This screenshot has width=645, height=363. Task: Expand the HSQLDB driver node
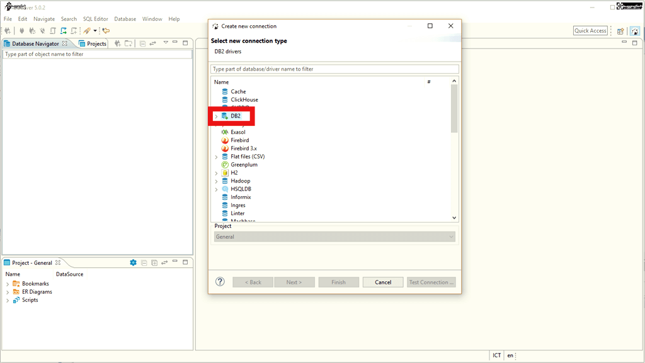coord(217,189)
